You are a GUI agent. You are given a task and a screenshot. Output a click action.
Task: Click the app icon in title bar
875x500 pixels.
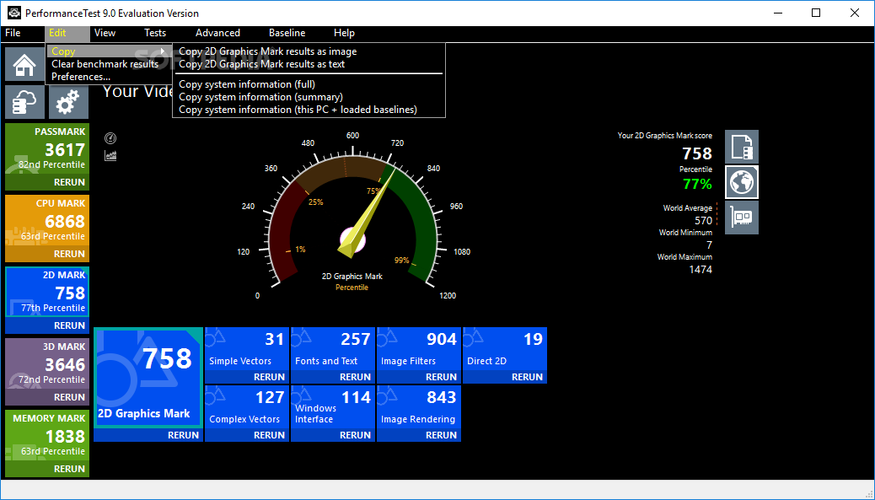coord(14,13)
